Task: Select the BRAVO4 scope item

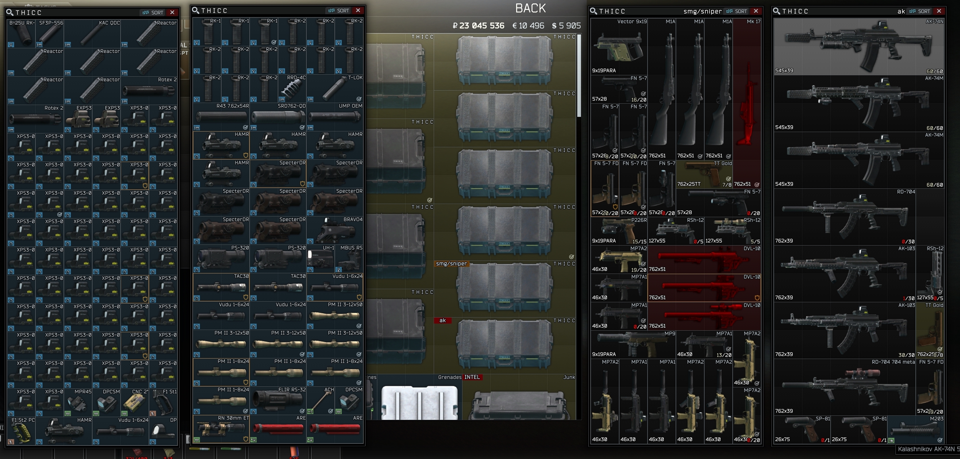Action: pos(334,232)
